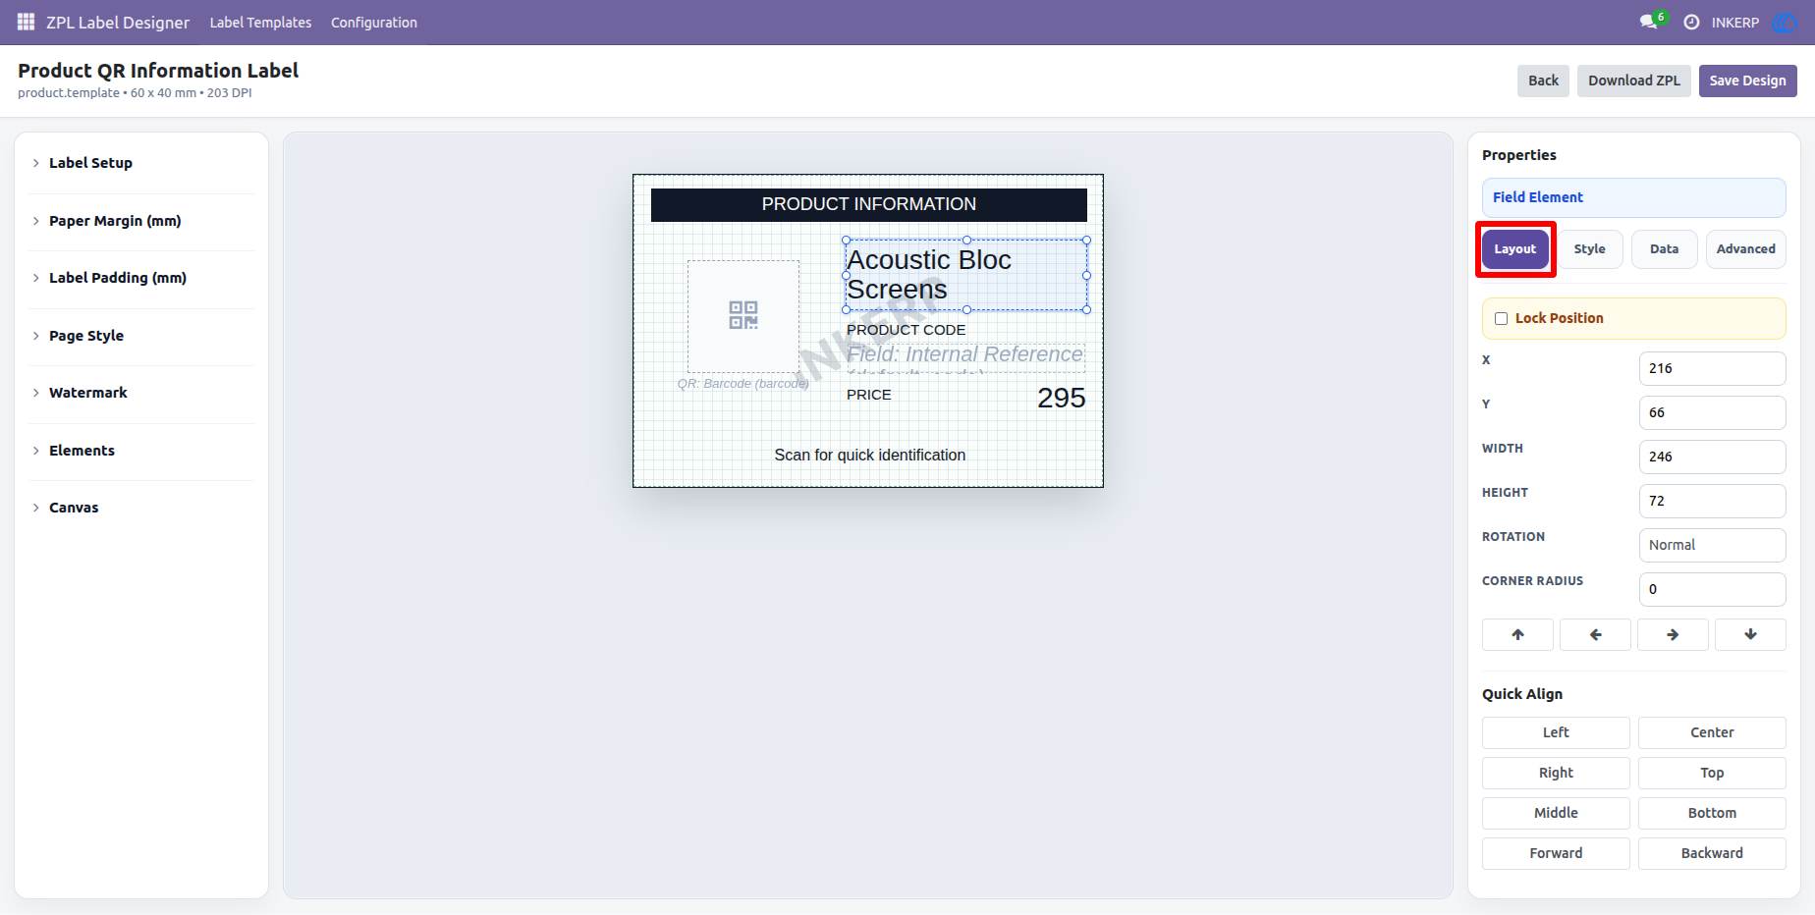The width and height of the screenshot is (1815, 915).
Task: Align element Left
Action: [x=1556, y=732]
